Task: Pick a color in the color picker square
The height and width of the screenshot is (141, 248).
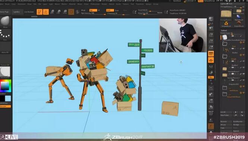Action: [5, 86]
